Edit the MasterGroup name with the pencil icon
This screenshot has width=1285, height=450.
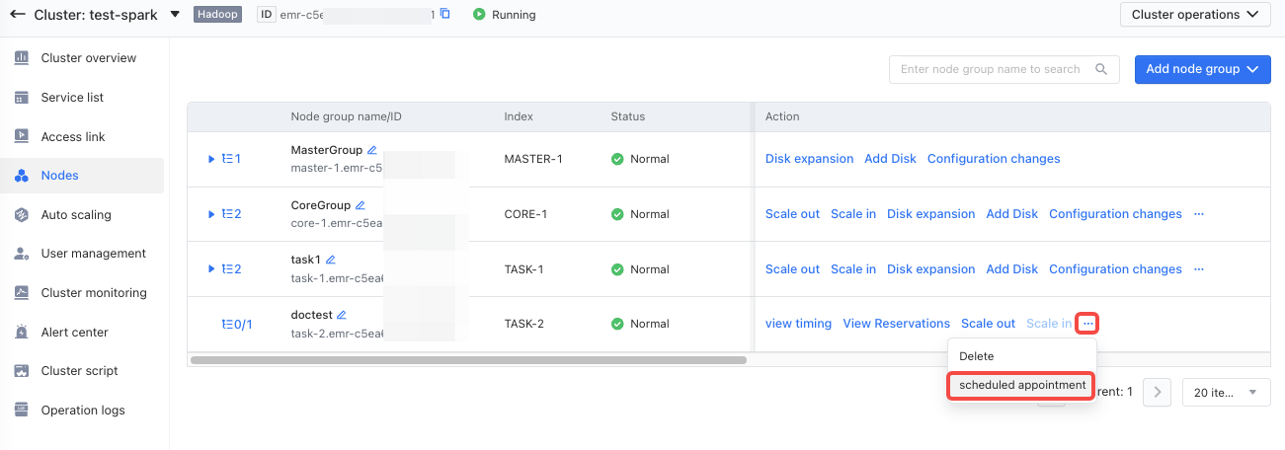point(372,150)
